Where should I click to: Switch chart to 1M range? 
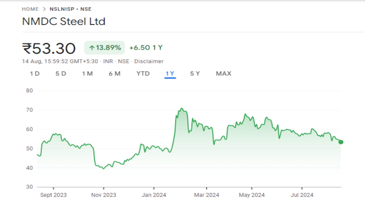point(88,74)
